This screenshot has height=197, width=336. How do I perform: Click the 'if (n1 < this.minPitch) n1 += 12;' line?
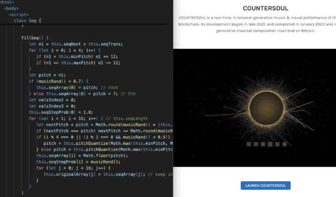tap(77, 57)
